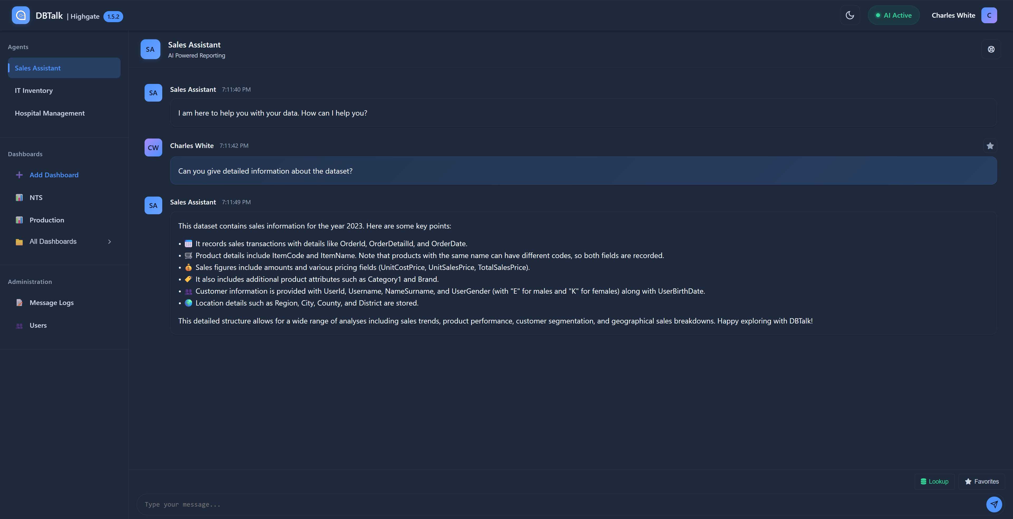Open the Users administration icon

[19, 326]
